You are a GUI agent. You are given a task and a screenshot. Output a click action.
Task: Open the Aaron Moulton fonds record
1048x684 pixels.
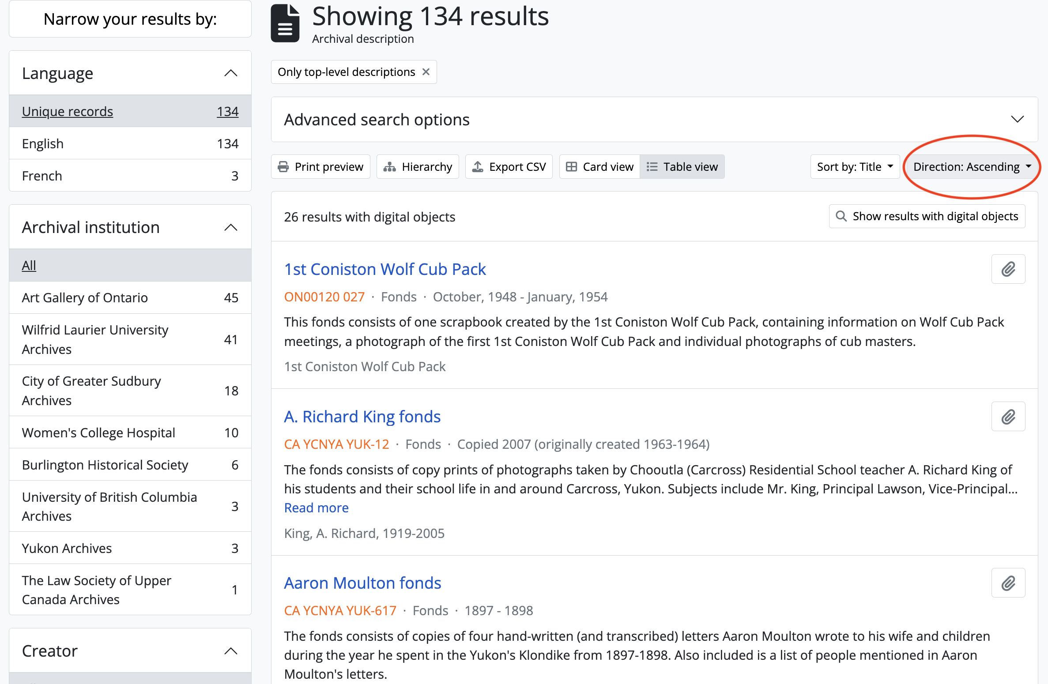click(362, 583)
